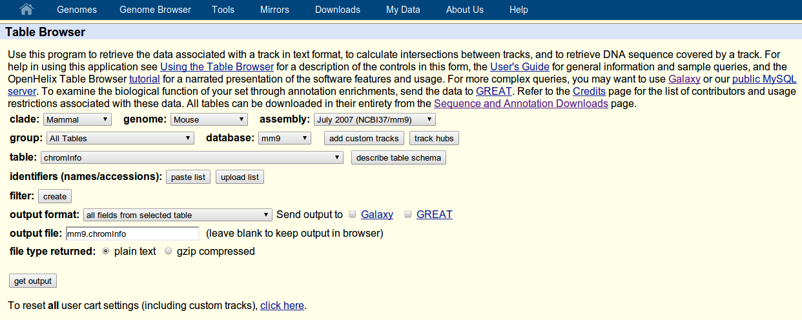Open the GREAT link beside send output
This screenshot has height=320, width=802.
(x=435, y=214)
